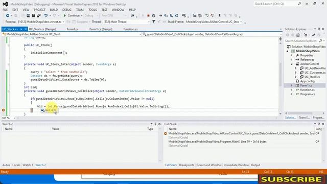Click the Step Over icon
The width and height of the screenshot is (327, 184).
(172, 16)
